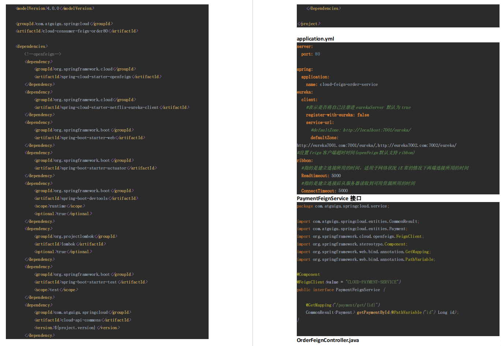
Task: Select artifactId cloud-consumer-feign-order80 text
Action: tap(77, 31)
